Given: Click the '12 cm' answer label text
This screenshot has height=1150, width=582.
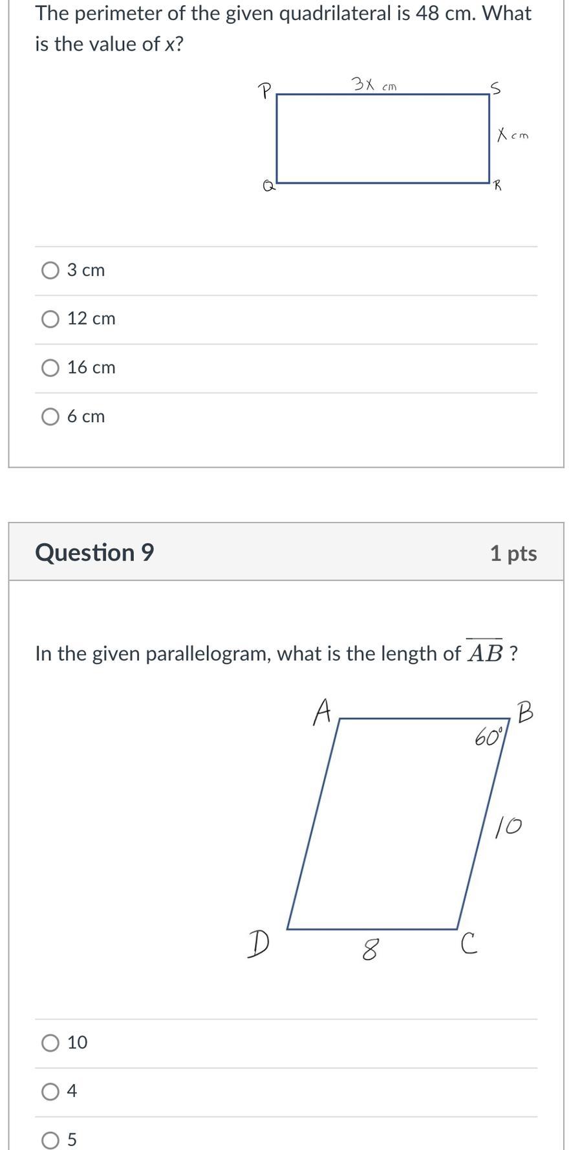Looking at the screenshot, I should coord(91,319).
